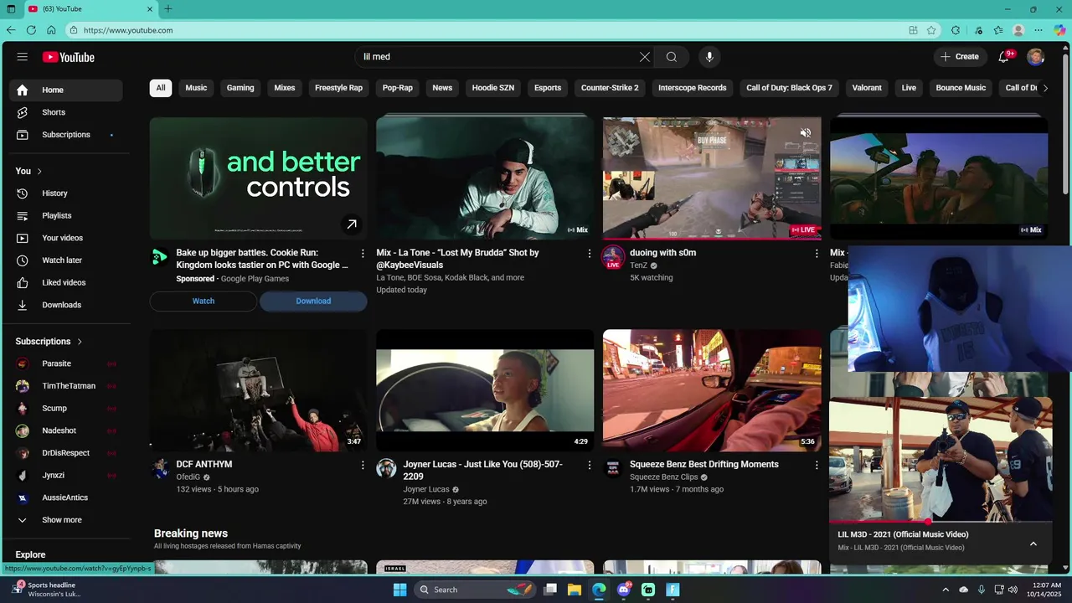This screenshot has width=1072, height=603.
Task: Refresh the page in Edge
Action: coord(31,30)
